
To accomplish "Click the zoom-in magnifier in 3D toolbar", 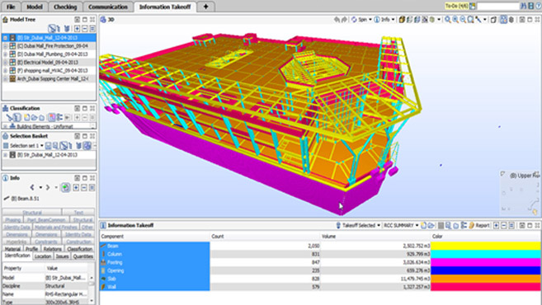I will pos(455,20).
